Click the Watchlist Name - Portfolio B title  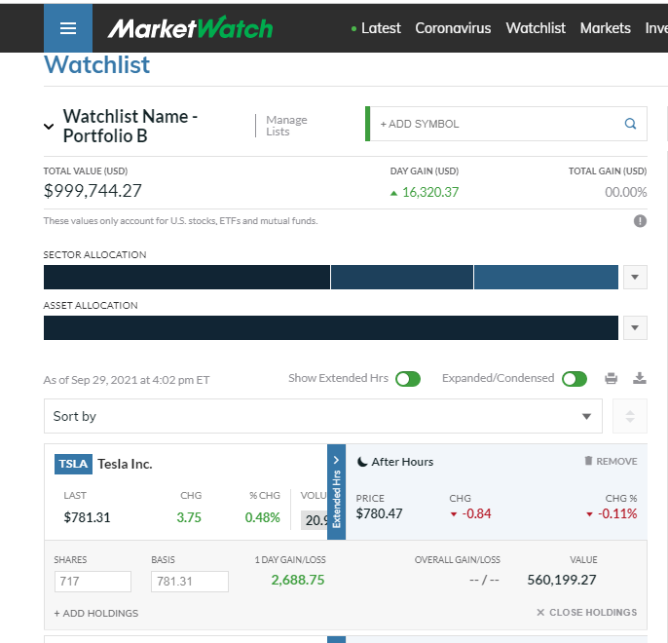130,126
